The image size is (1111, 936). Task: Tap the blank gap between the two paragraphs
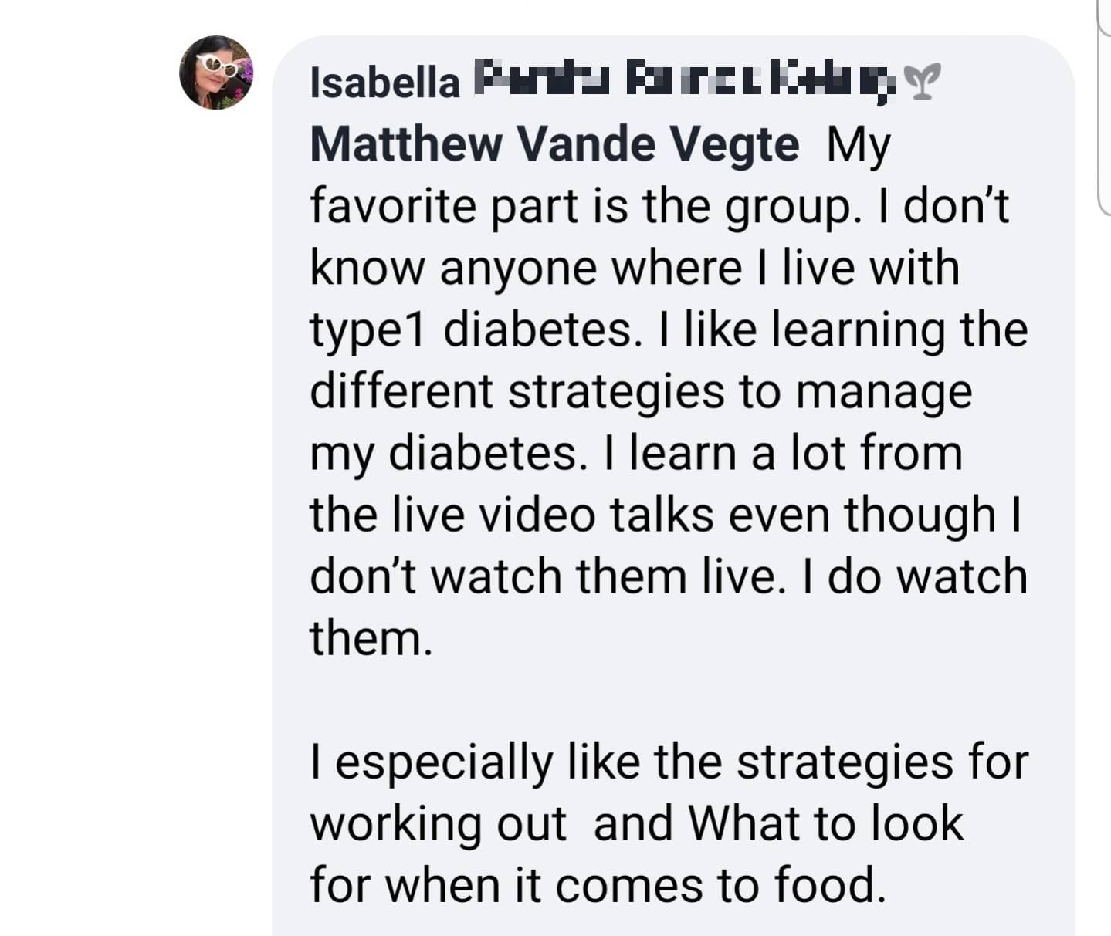click(669, 700)
